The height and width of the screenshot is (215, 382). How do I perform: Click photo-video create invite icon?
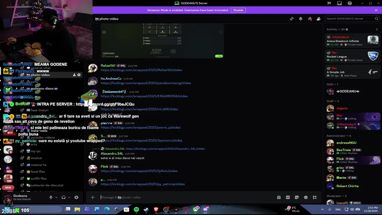(x=74, y=75)
